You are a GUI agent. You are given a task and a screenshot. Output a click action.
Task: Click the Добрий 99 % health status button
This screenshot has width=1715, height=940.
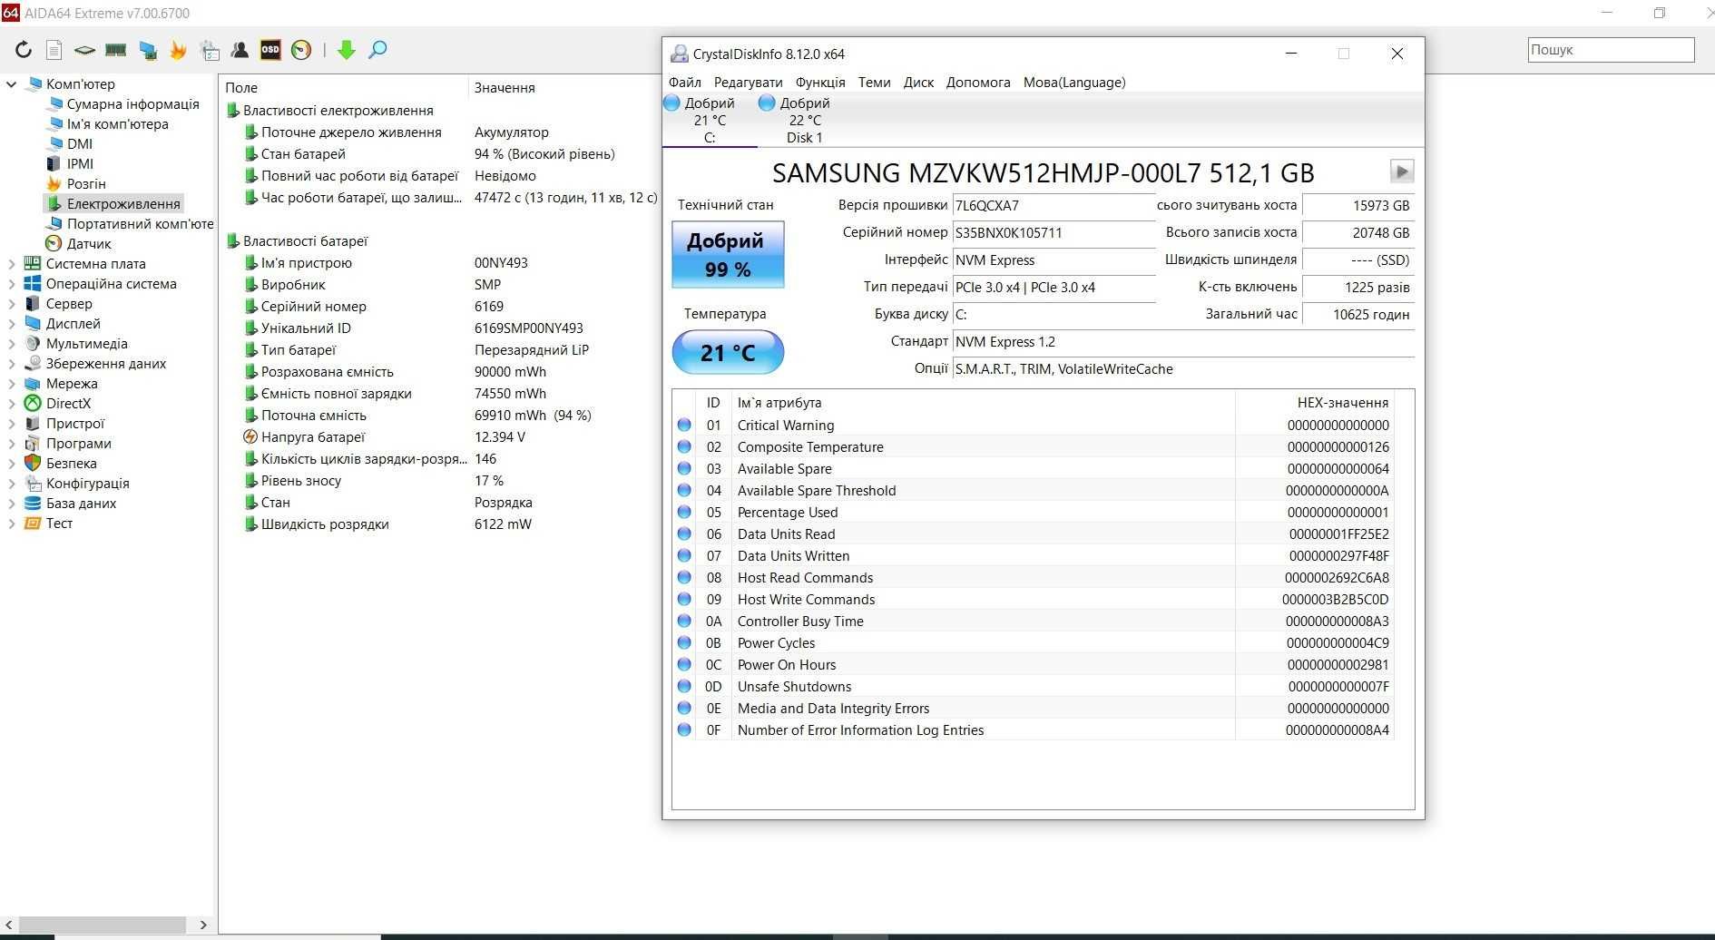(x=728, y=254)
